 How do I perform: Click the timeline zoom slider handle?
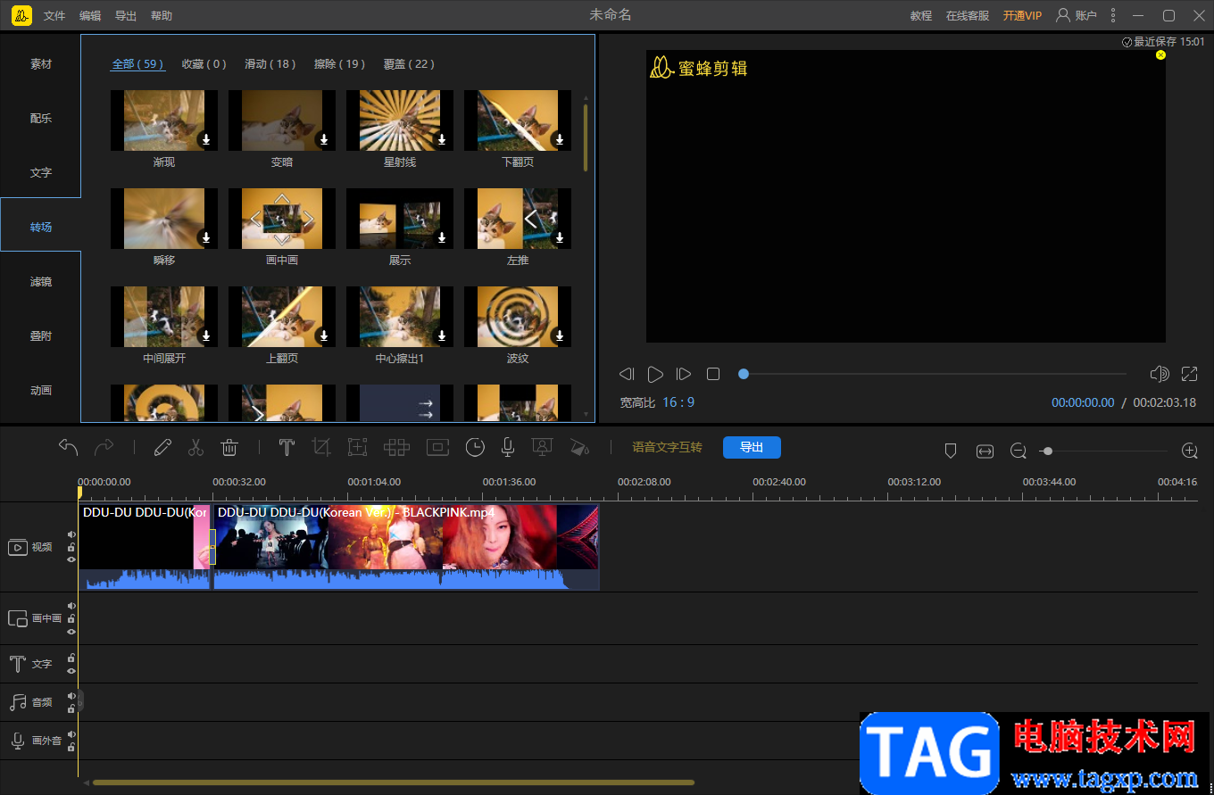pos(1048,451)
